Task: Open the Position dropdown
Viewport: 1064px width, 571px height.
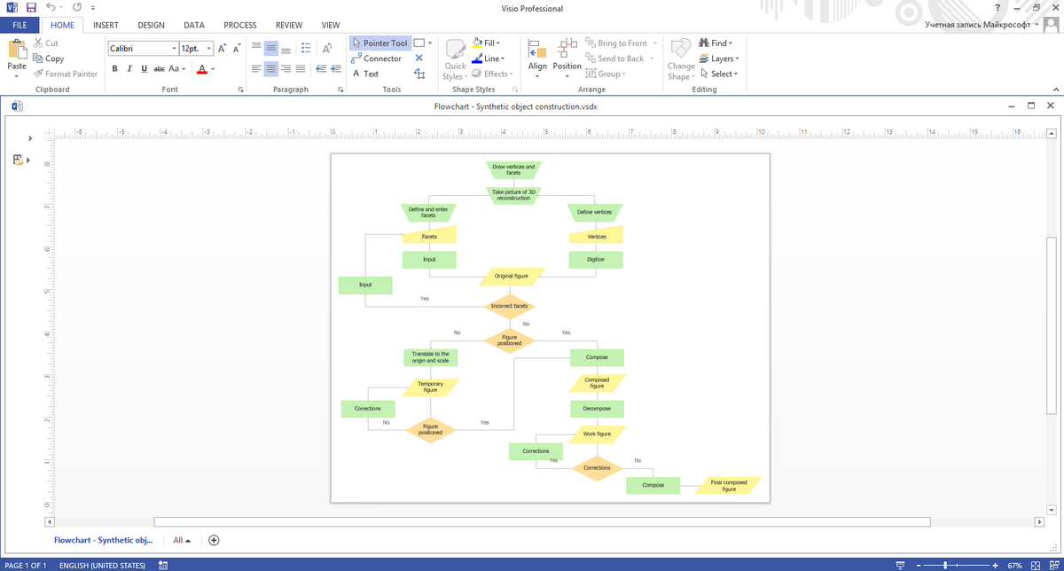Action: pos(567,59)
